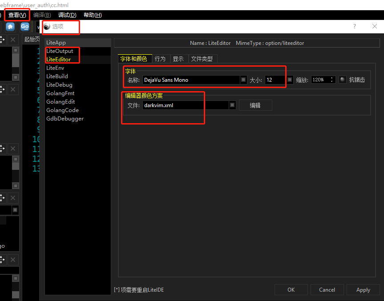Click the Home toolbar icon
This screenshot has width=384, height=301.
[x=10, y=27]
